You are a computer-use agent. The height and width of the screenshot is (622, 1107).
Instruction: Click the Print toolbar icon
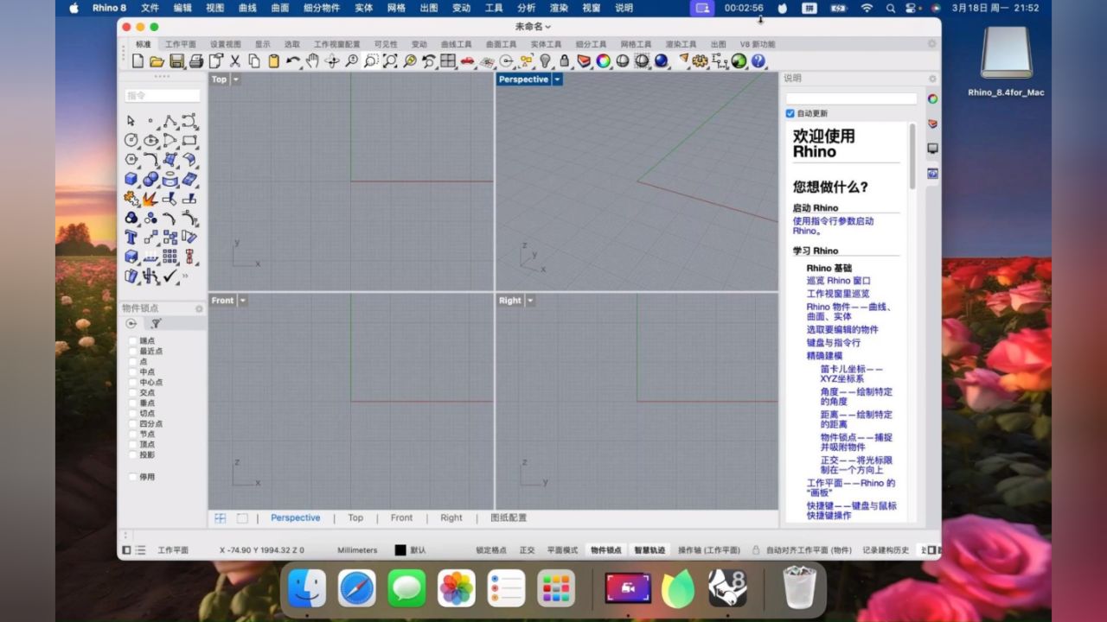(x=196, y=60)
